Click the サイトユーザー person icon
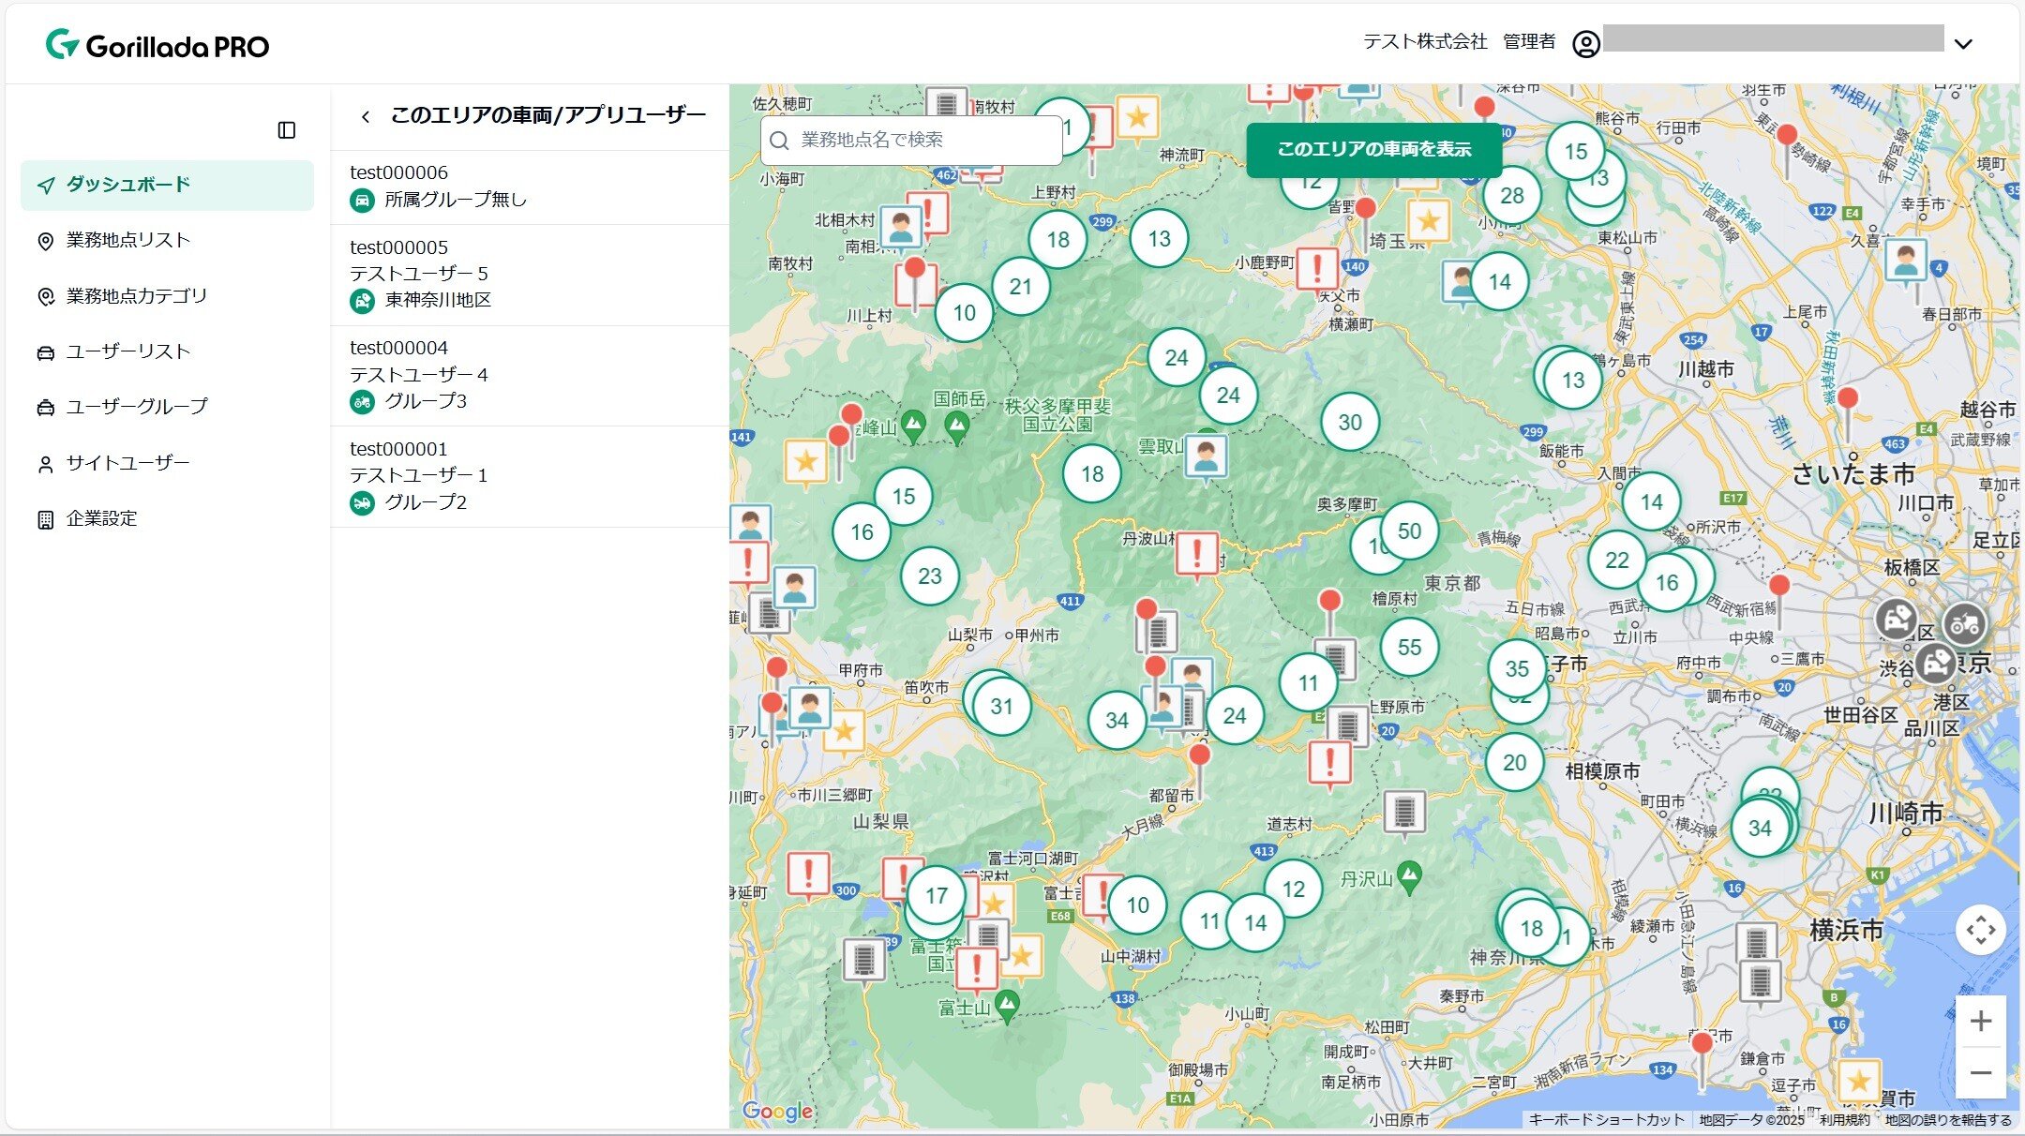 [45, 464]
